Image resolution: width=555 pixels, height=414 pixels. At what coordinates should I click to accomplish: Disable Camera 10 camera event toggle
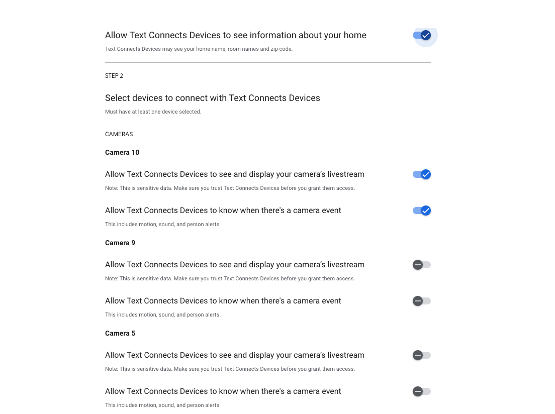[422, 211]
